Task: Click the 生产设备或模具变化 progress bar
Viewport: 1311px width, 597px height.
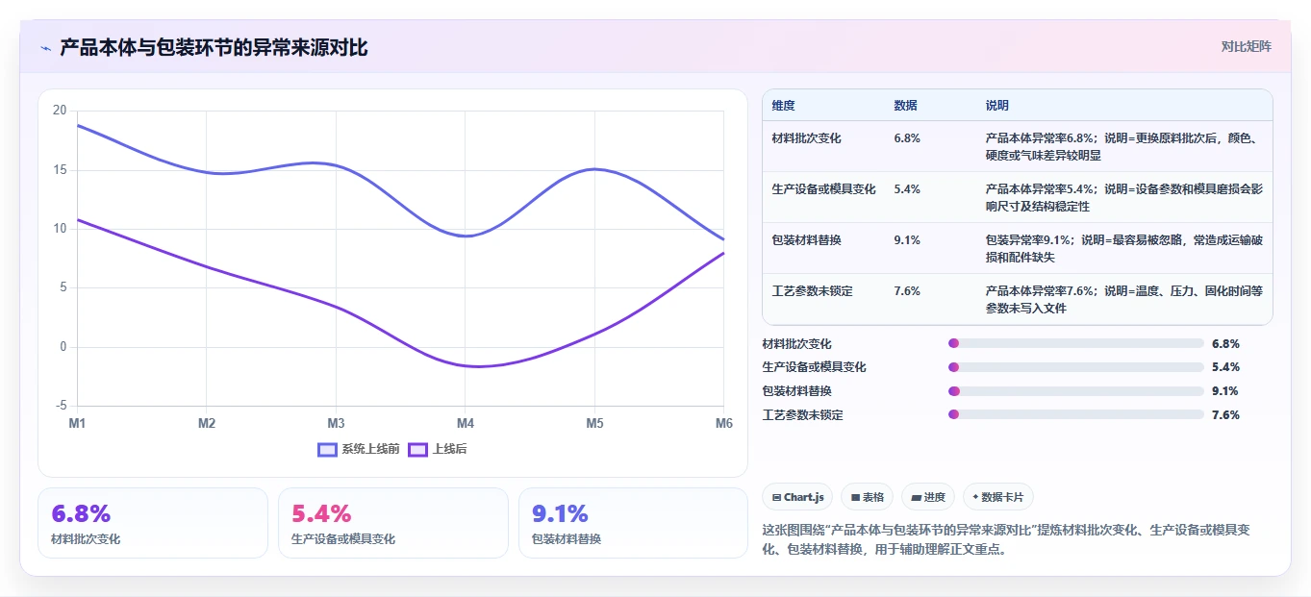Action: pos(1076,367)
